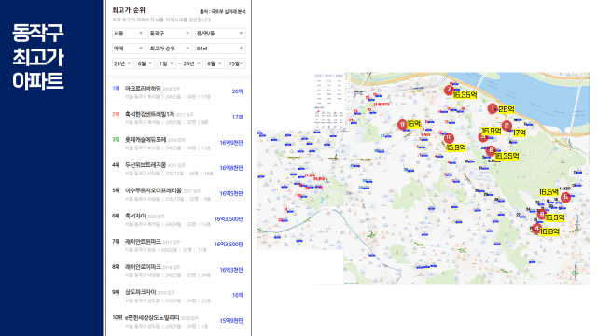Click the 15억9천만 price in rank 10 row

click(231, 321)
